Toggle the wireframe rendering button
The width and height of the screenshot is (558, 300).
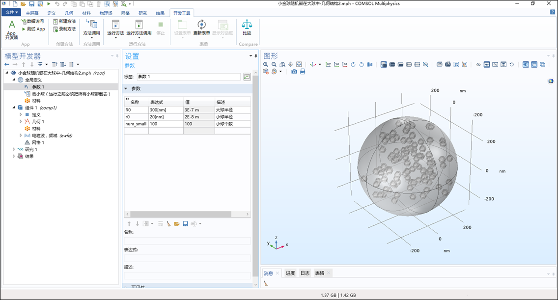tap(542, 64)
